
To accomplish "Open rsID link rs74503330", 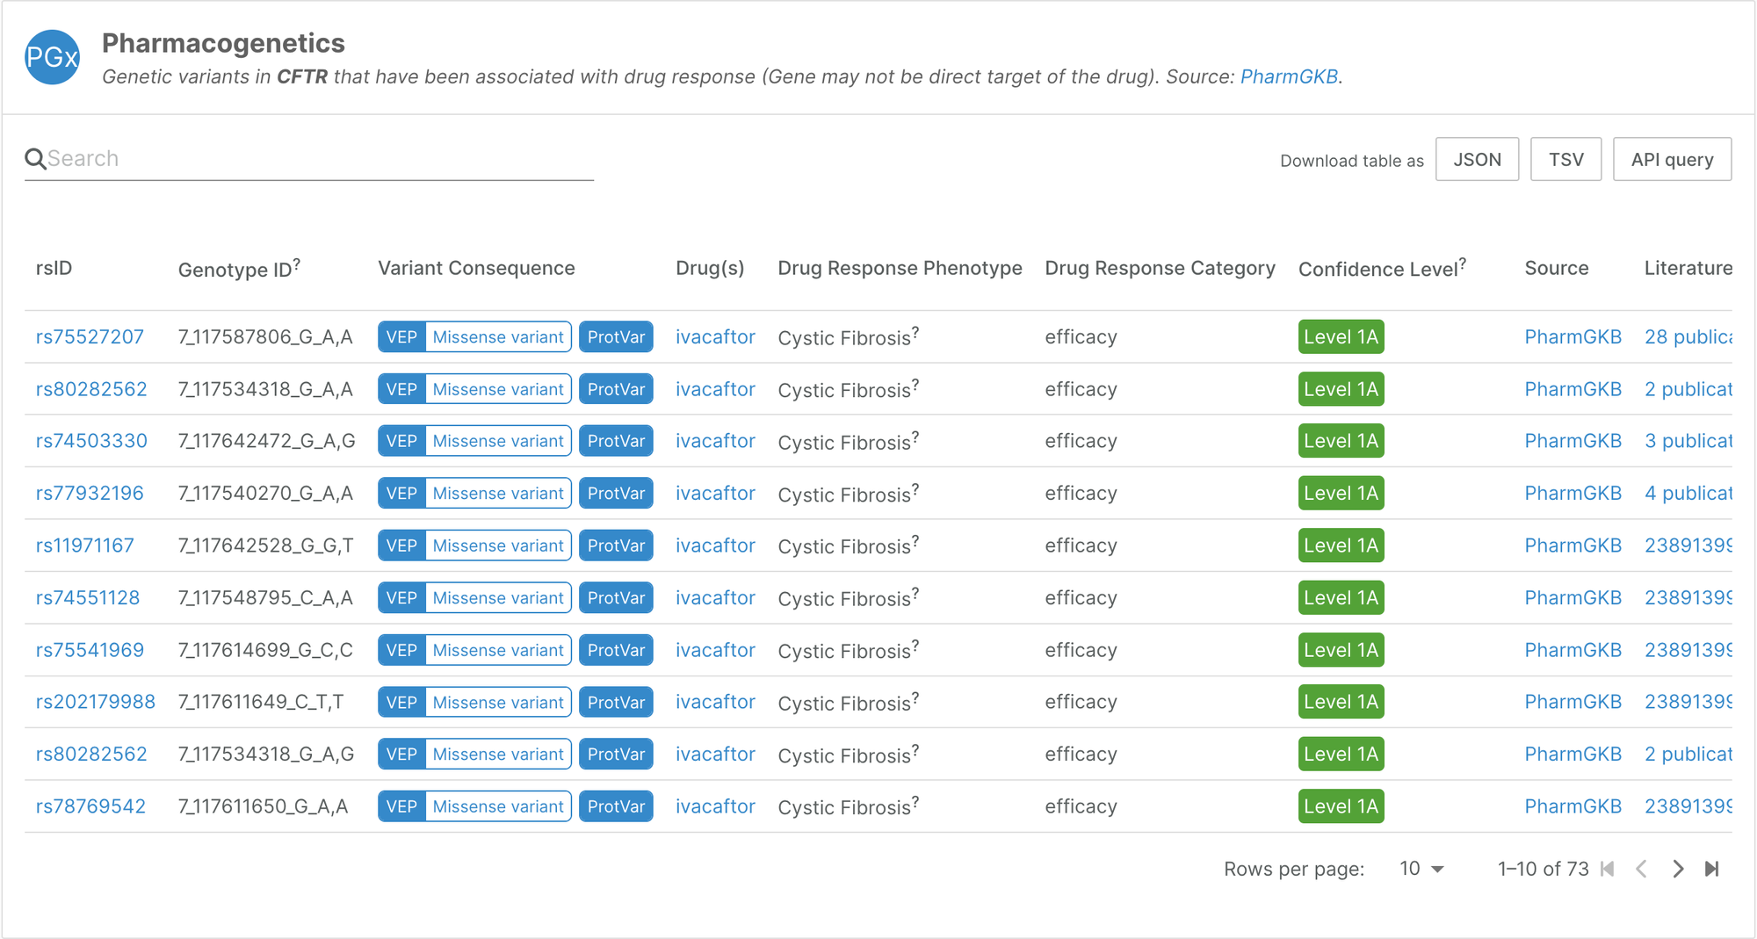I will coord(91,441).
